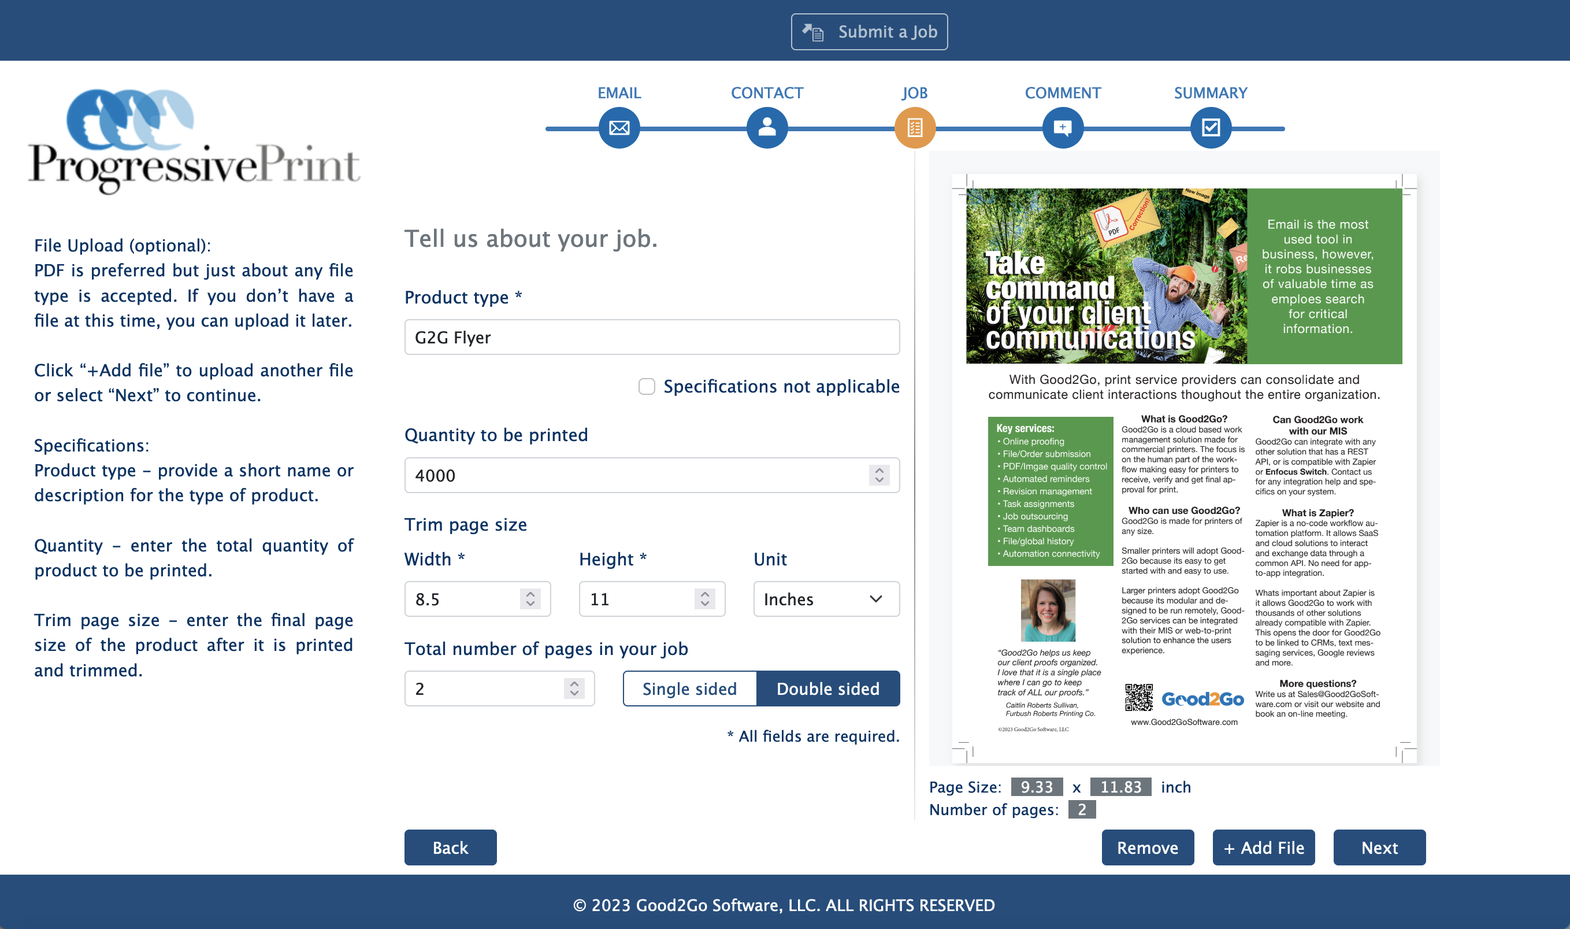Focus the Height field showing 11
Image resolution: width=1570 pixels, height=929 pixels.
[652, 599]
